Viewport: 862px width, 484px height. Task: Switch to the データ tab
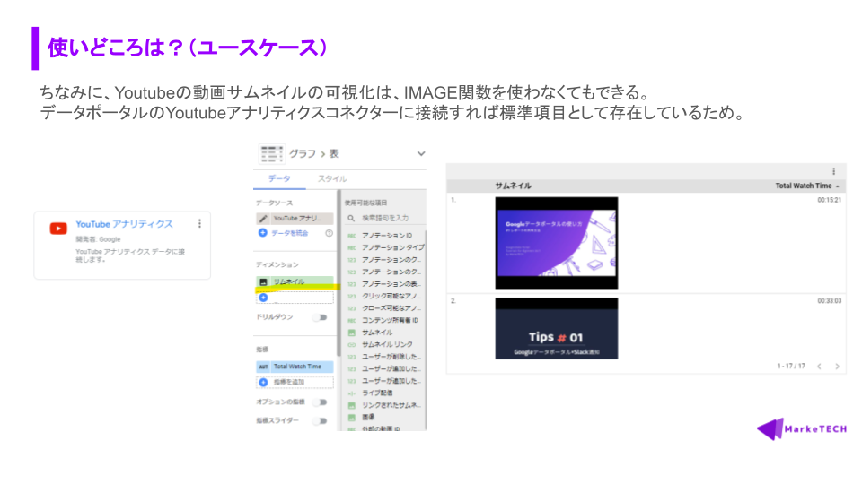coord(279,179)
